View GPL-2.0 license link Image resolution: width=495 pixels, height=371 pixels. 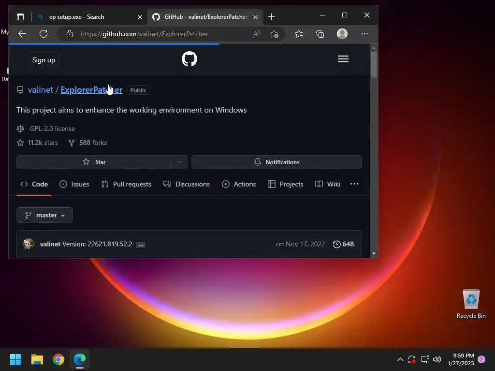click(52, 128)
